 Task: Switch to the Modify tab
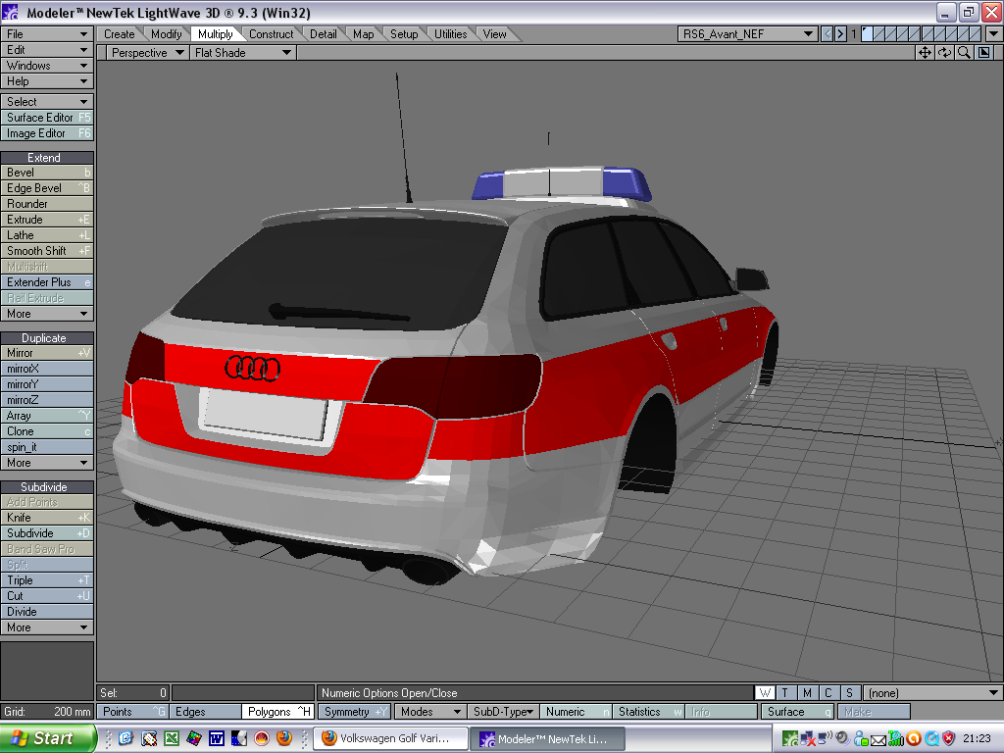click(x=167, y=34)
